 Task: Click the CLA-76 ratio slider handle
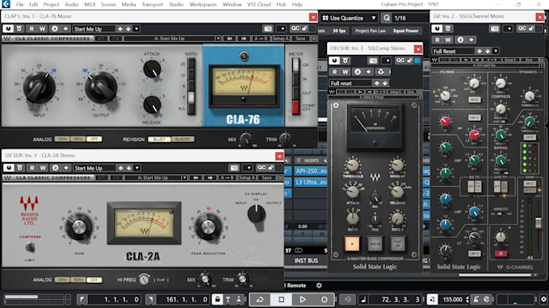tap(191, 98)
